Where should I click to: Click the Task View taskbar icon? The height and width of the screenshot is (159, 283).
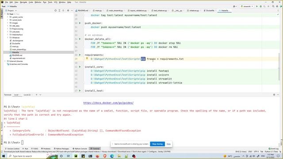click(x=69, y=156)
